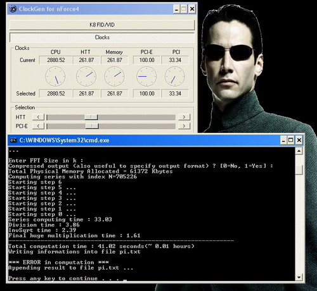Click the Selected CPU clock field
Screen dimensions: 317x291
(56, 94)
